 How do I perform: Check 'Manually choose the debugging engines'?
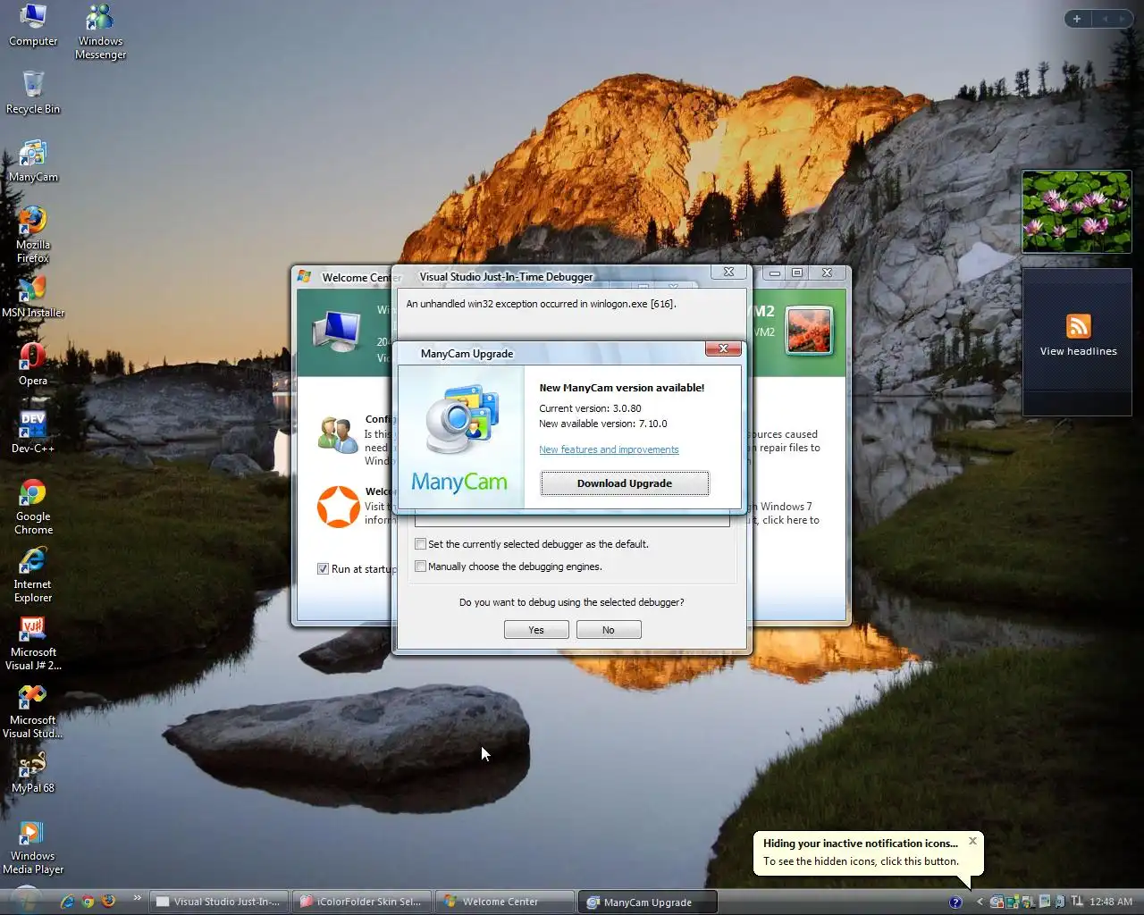420,567
